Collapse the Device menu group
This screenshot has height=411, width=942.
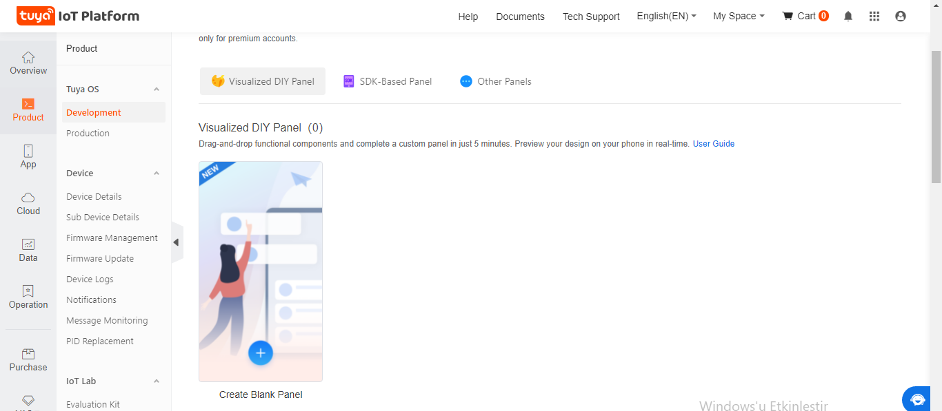tap(157, 173)
